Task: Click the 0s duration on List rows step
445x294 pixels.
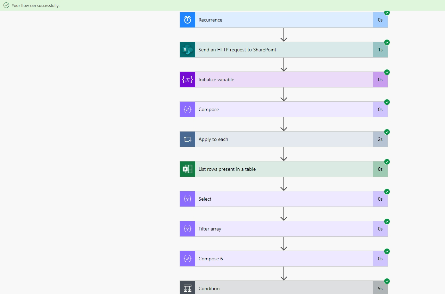Action: (380, 169)
